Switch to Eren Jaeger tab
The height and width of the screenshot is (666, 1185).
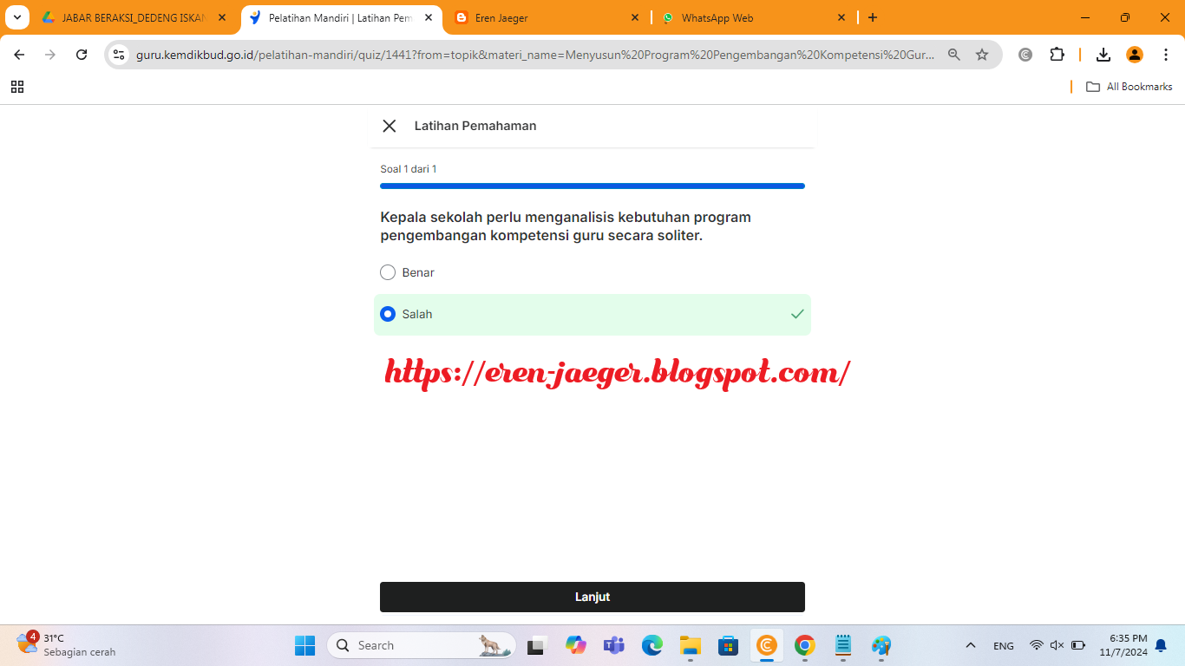547,17
